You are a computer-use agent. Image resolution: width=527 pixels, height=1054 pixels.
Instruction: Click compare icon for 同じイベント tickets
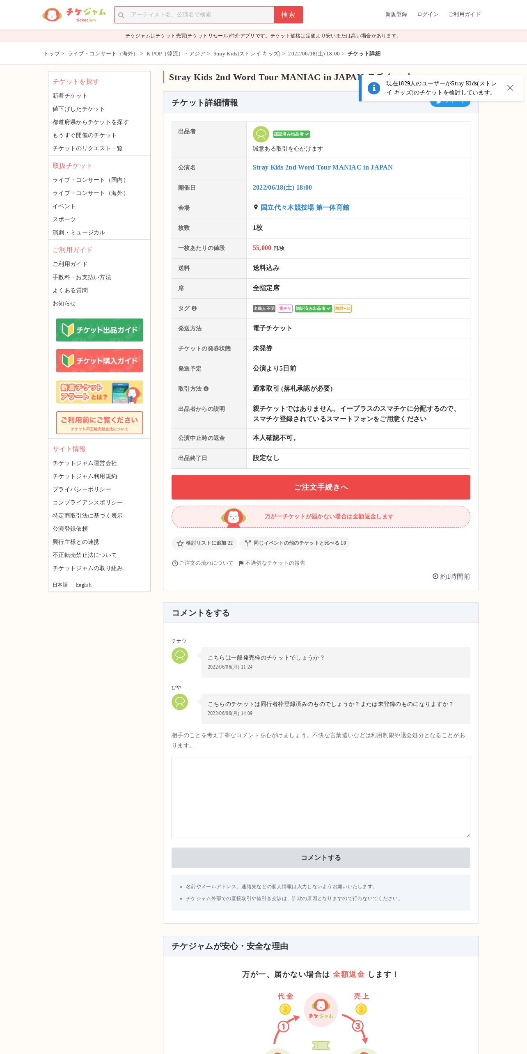coord(247,543)
